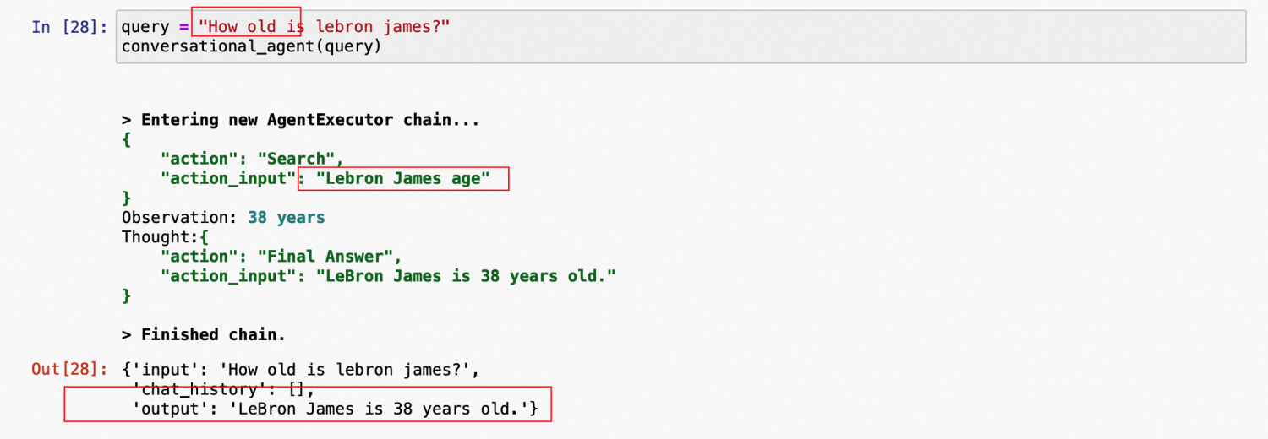Screen dimensions: 1268x439
Task: Click the closing brace after Final Answer block
Action: 127,295
